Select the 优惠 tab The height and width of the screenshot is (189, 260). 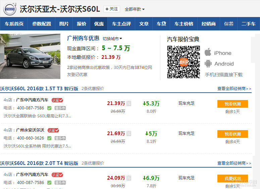99,24
